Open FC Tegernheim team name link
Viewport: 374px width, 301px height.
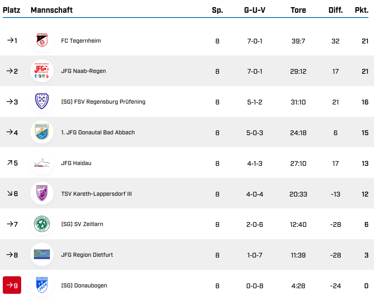81,41
